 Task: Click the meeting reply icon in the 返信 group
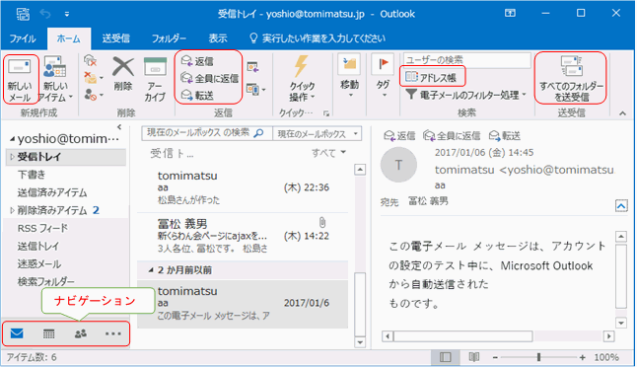coord(252,67)
